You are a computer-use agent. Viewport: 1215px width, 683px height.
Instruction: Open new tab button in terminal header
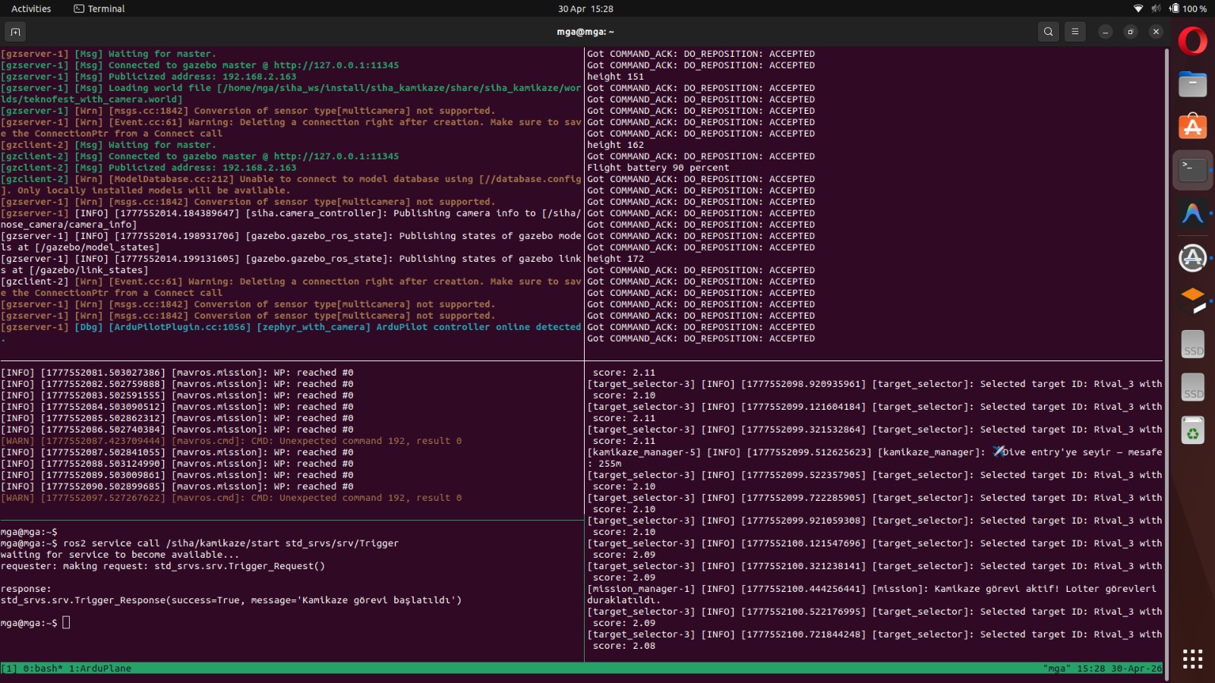tap(15, 32)
